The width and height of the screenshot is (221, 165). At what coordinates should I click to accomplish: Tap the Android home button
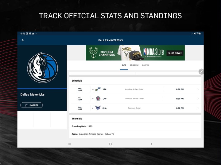coord(110,144)
